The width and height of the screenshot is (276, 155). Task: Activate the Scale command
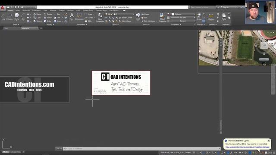pyautogui.click(x=47, y=21)
